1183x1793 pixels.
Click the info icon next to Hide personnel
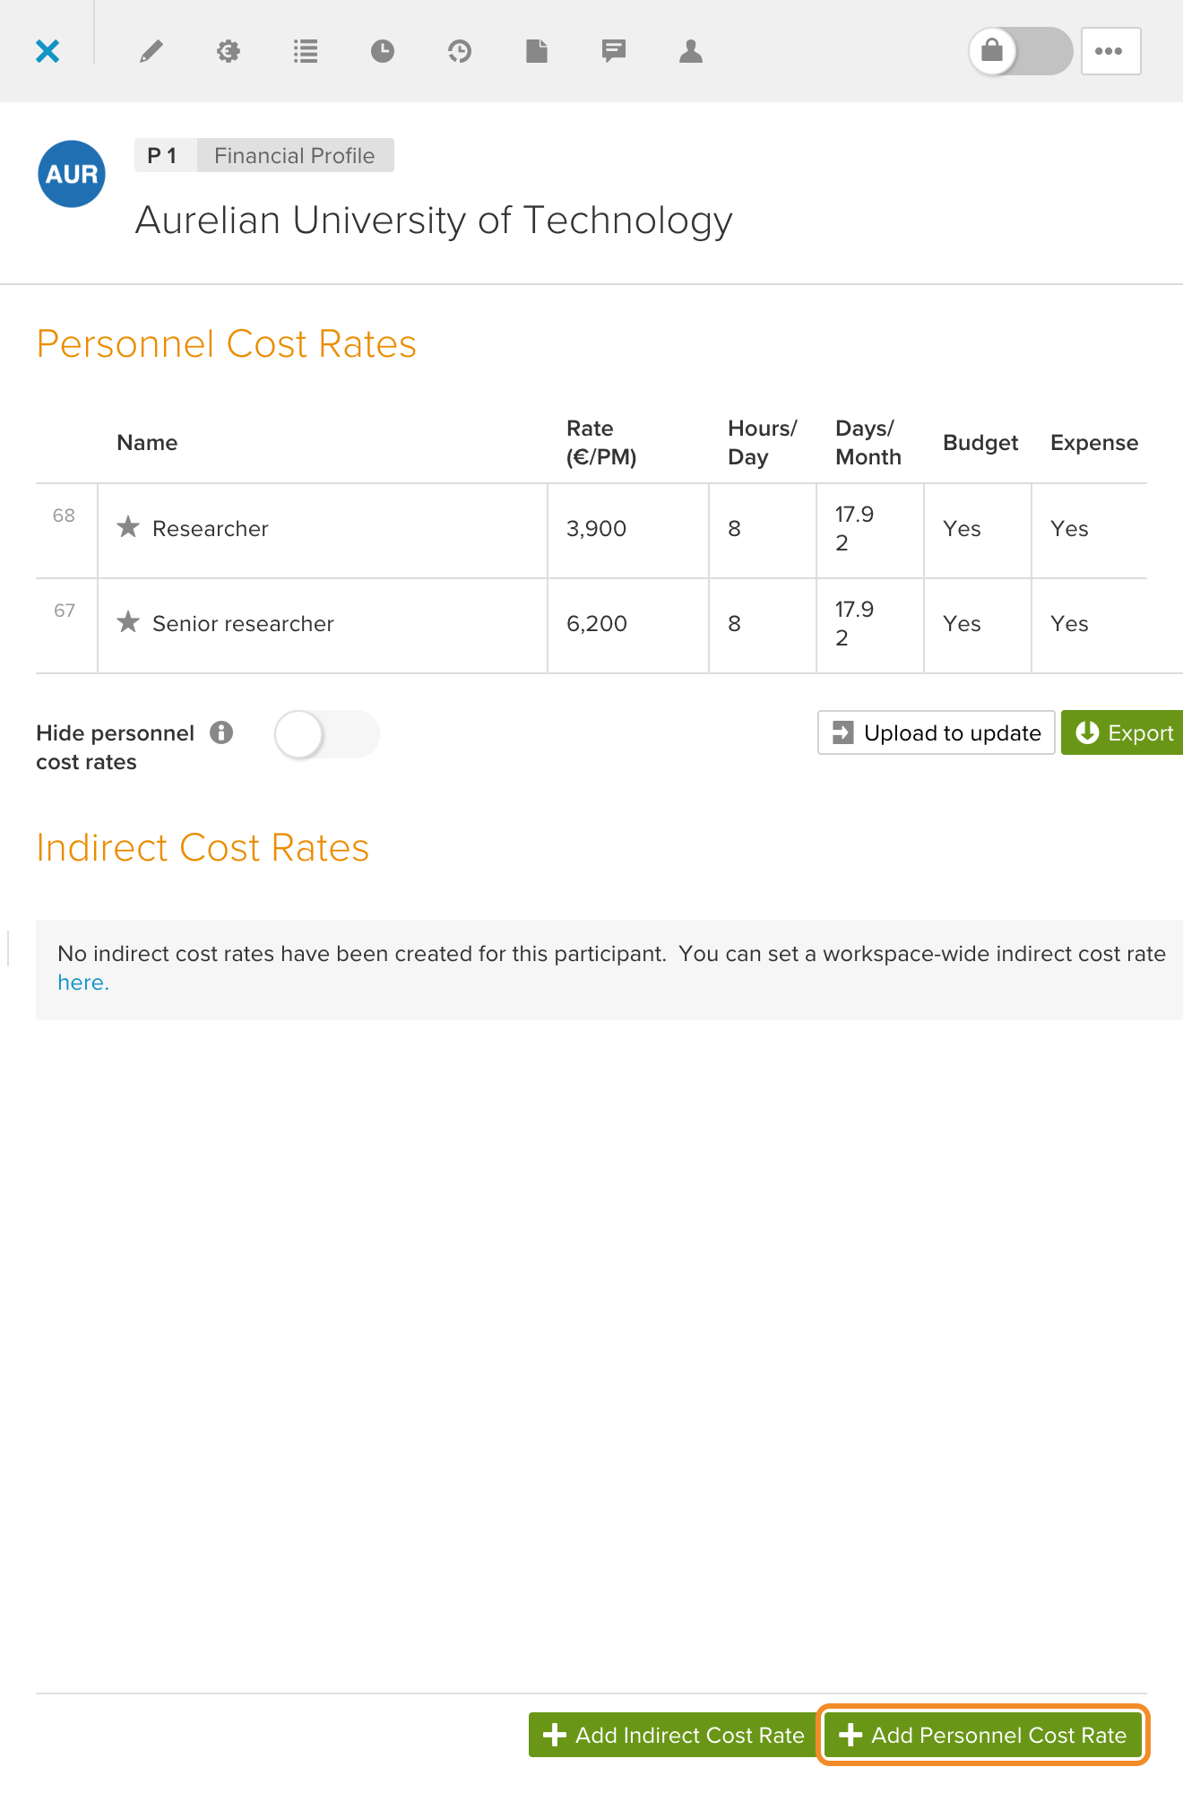coord(221,732)
